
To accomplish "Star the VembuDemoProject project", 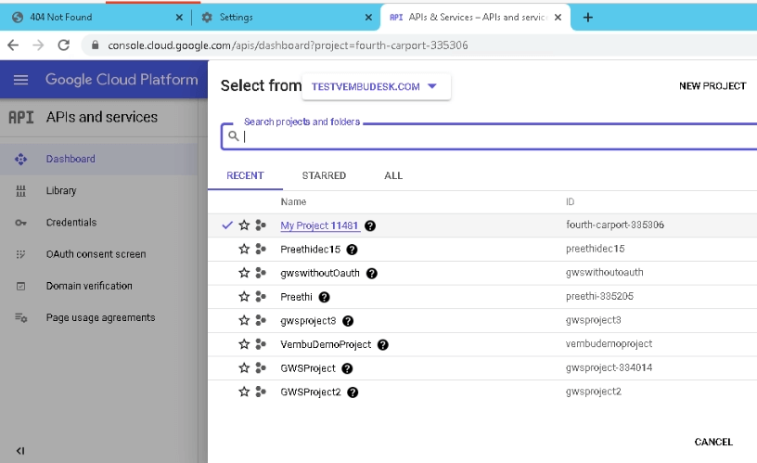I will tap(244, 343).
